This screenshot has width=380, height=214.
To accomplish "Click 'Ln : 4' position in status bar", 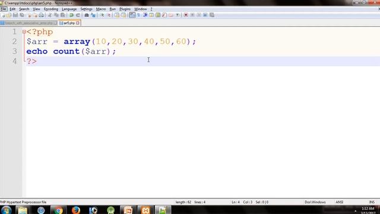I will 236,202.
